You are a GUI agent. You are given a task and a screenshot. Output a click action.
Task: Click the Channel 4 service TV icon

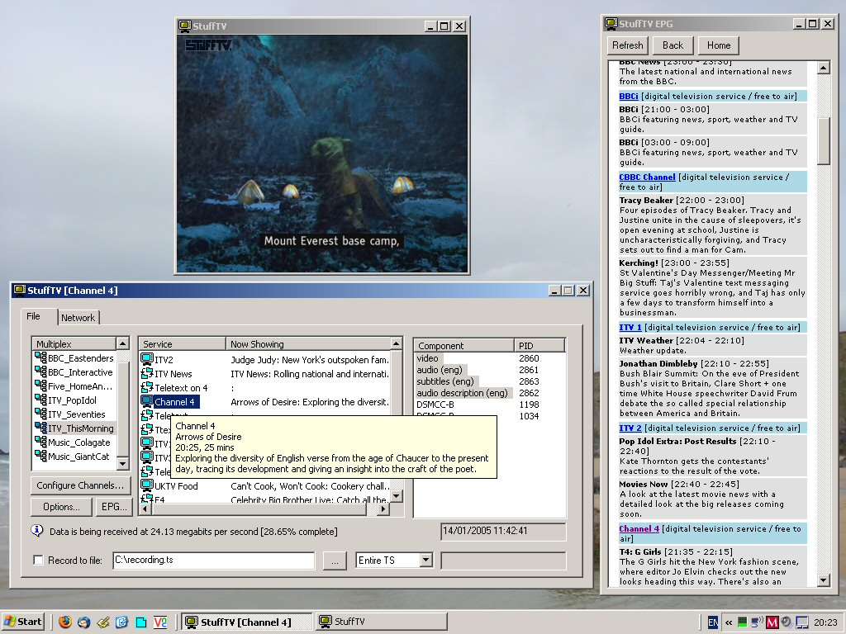coord(147,401)
